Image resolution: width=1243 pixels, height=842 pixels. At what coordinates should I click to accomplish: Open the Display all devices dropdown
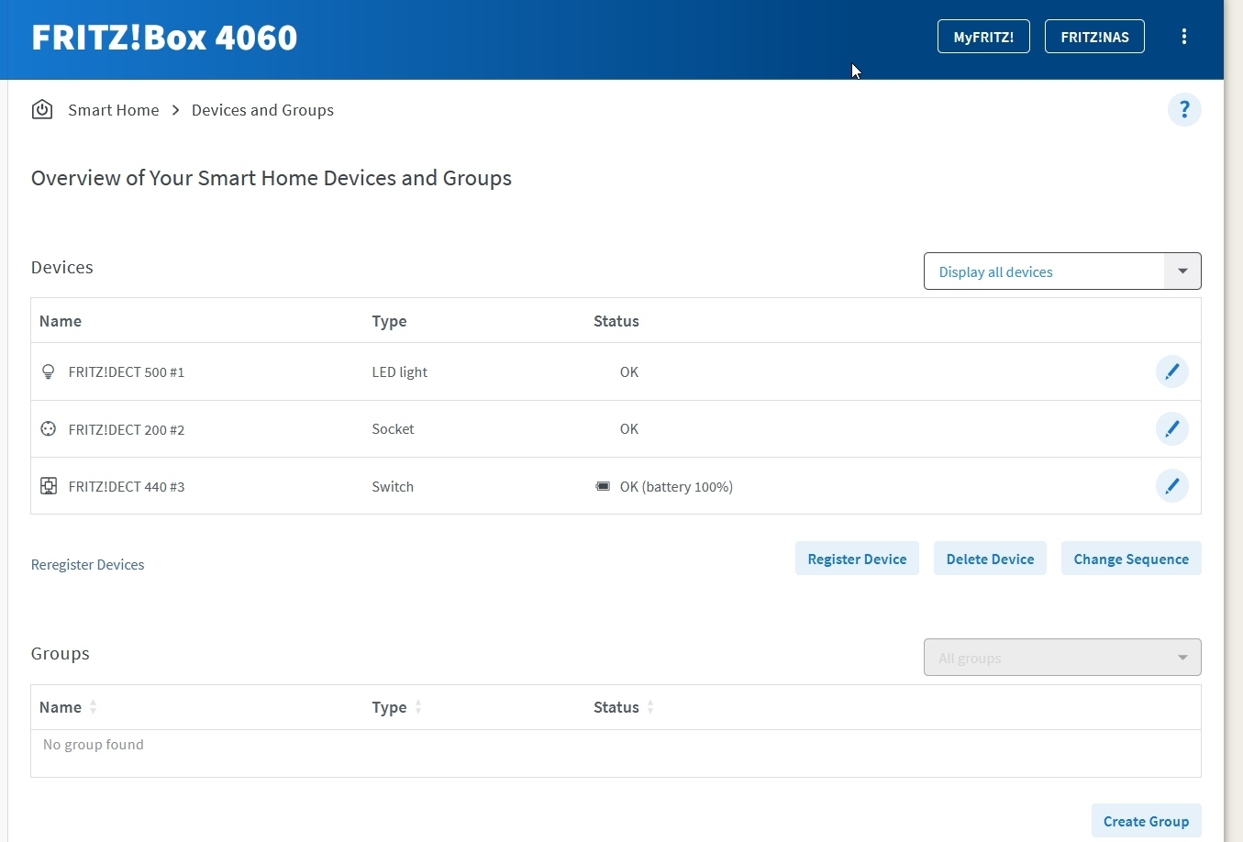click(1062, 271)
